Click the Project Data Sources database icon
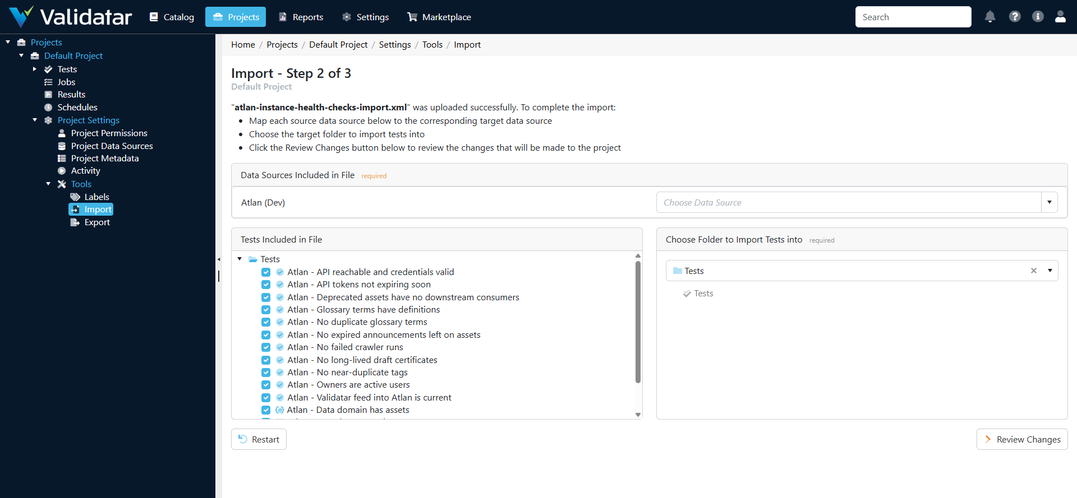Viewport: 1077px width, 498px height. click(62, 146)
